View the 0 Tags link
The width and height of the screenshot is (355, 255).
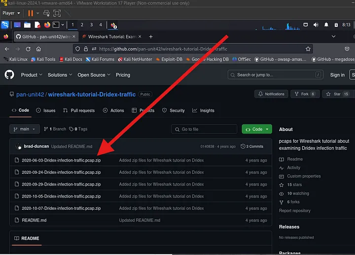(78, 129)
